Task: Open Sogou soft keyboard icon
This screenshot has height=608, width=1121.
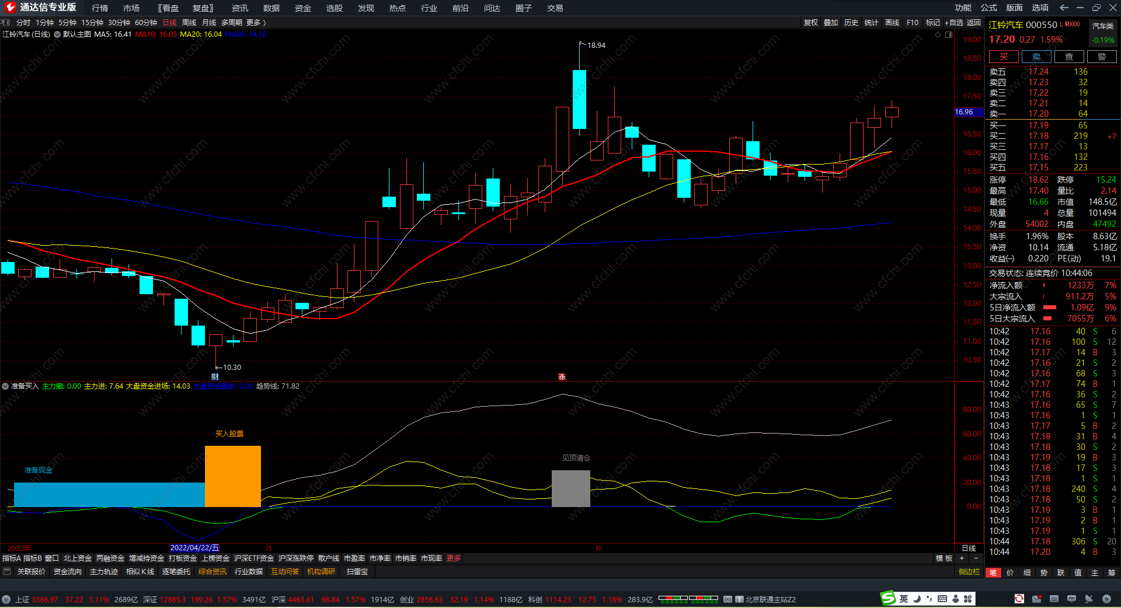Action: 942,599
